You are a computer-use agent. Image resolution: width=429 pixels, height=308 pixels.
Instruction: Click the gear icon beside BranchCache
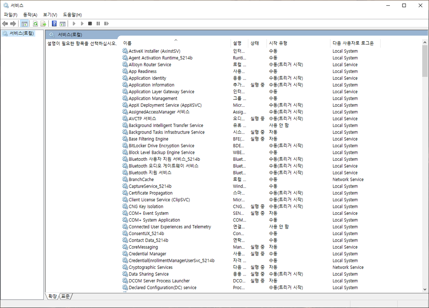point(125,179)
